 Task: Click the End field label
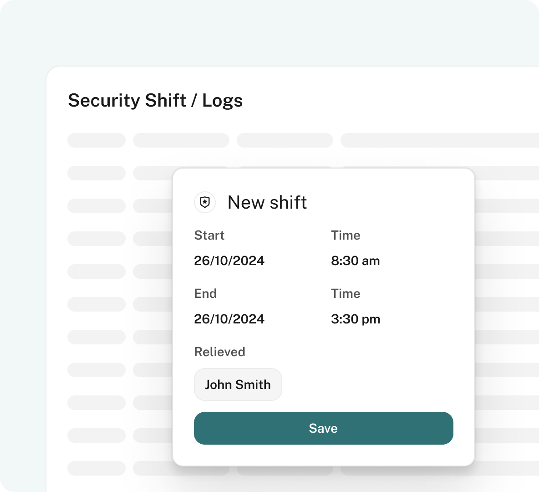click(x=205, y=294)
